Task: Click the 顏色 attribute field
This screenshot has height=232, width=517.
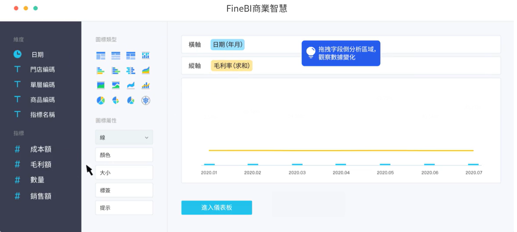Action: 124,155
